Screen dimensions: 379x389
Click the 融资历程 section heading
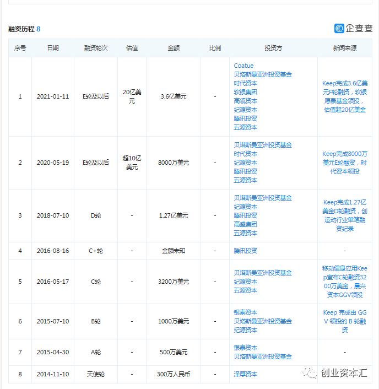(21, 29)
